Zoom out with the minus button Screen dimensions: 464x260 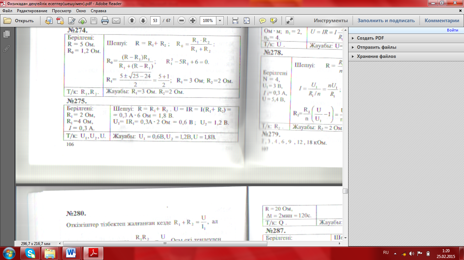[x=182, y=21]
